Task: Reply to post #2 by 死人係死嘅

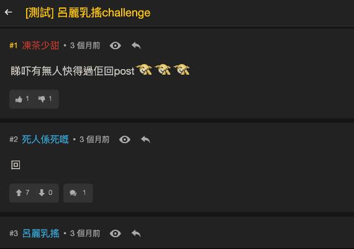Action: click(145, 139)
